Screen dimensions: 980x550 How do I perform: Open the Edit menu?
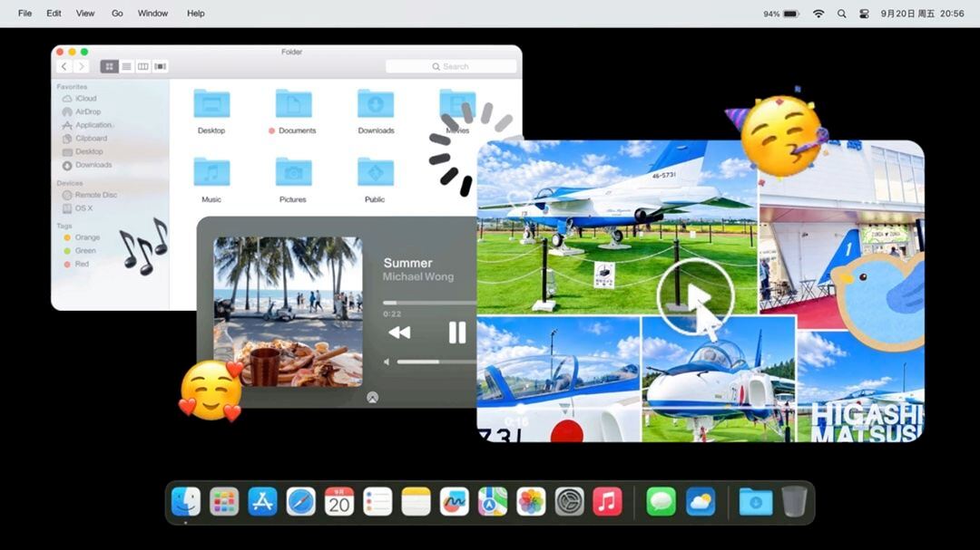click(54, 13)
